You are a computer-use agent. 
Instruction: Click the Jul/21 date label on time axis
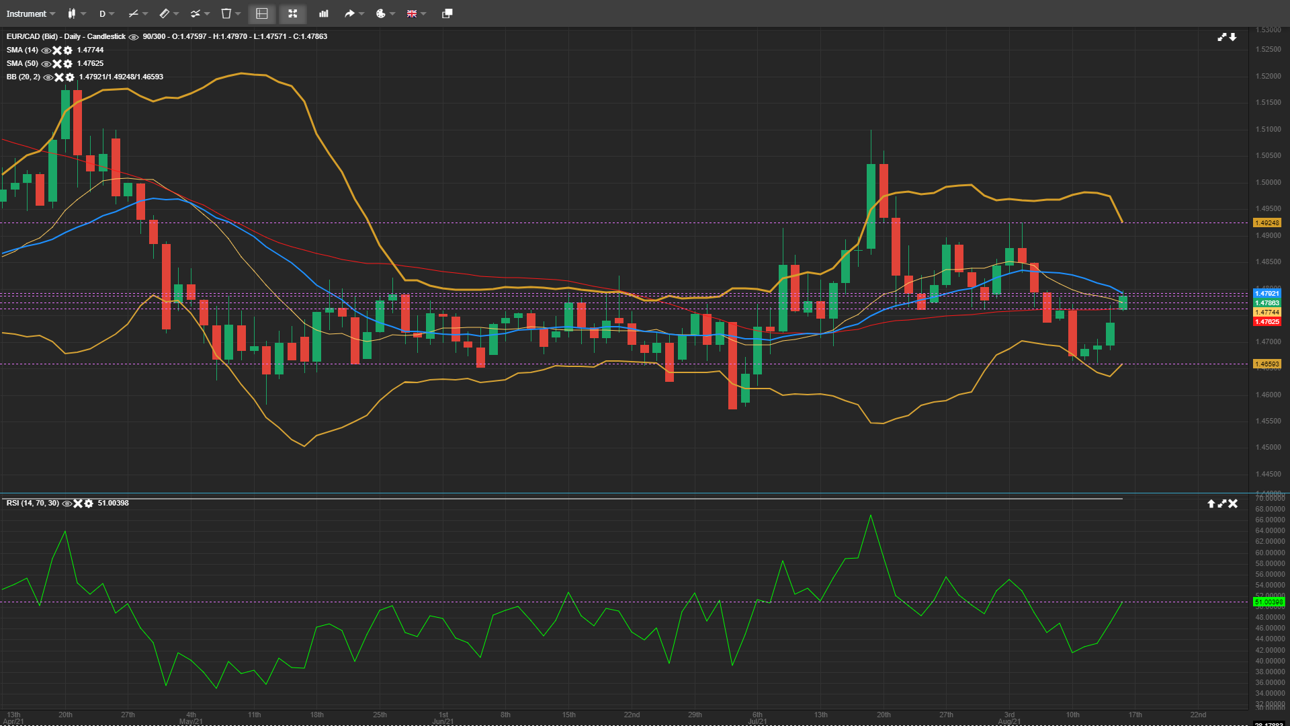pos(757,721)
